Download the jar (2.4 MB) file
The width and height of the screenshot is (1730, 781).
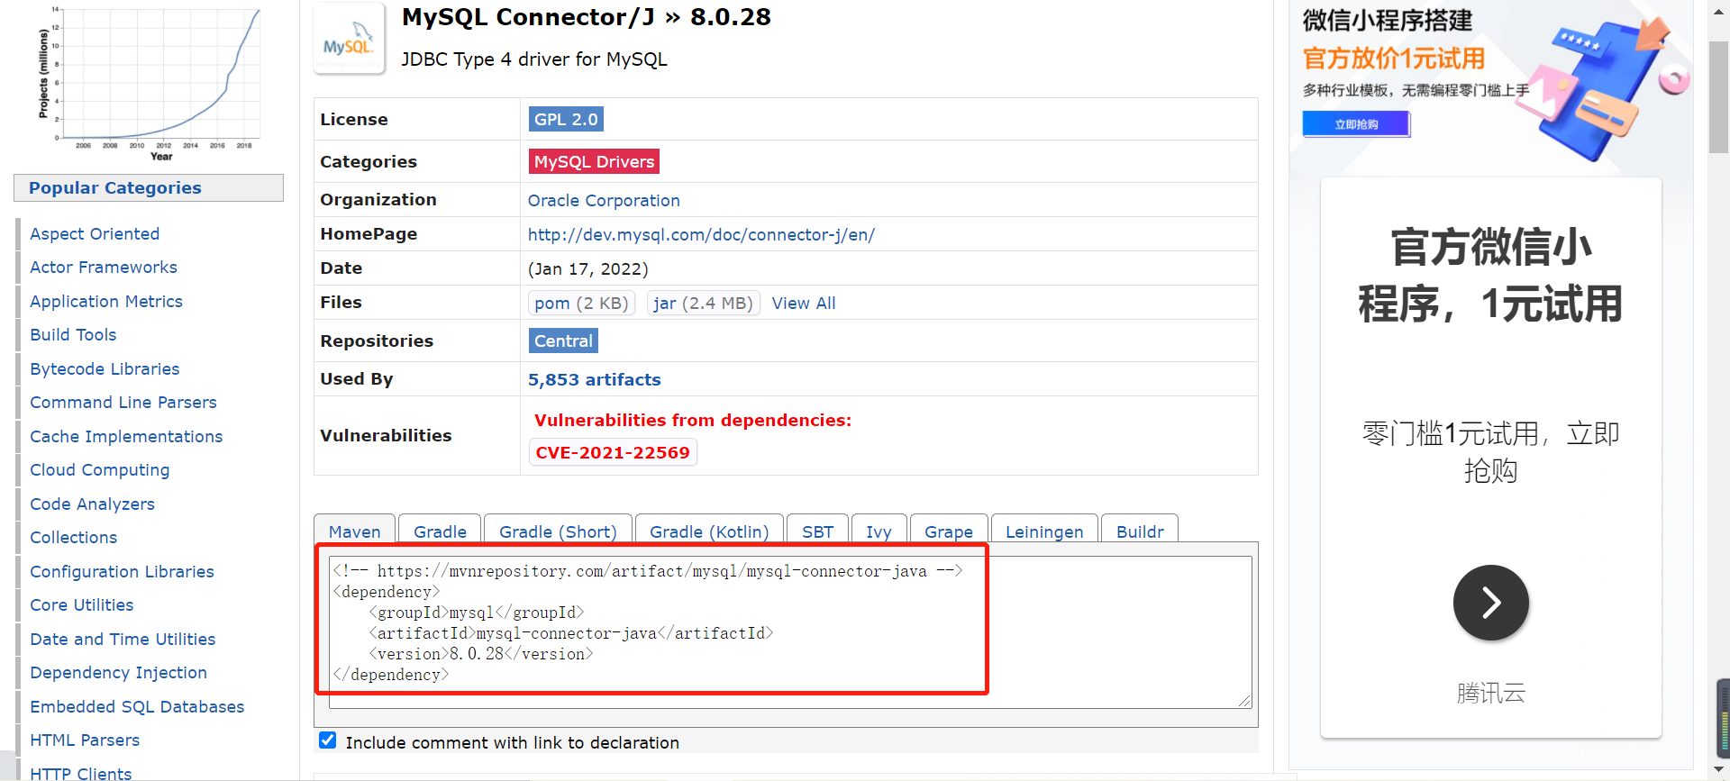[703, 303]
